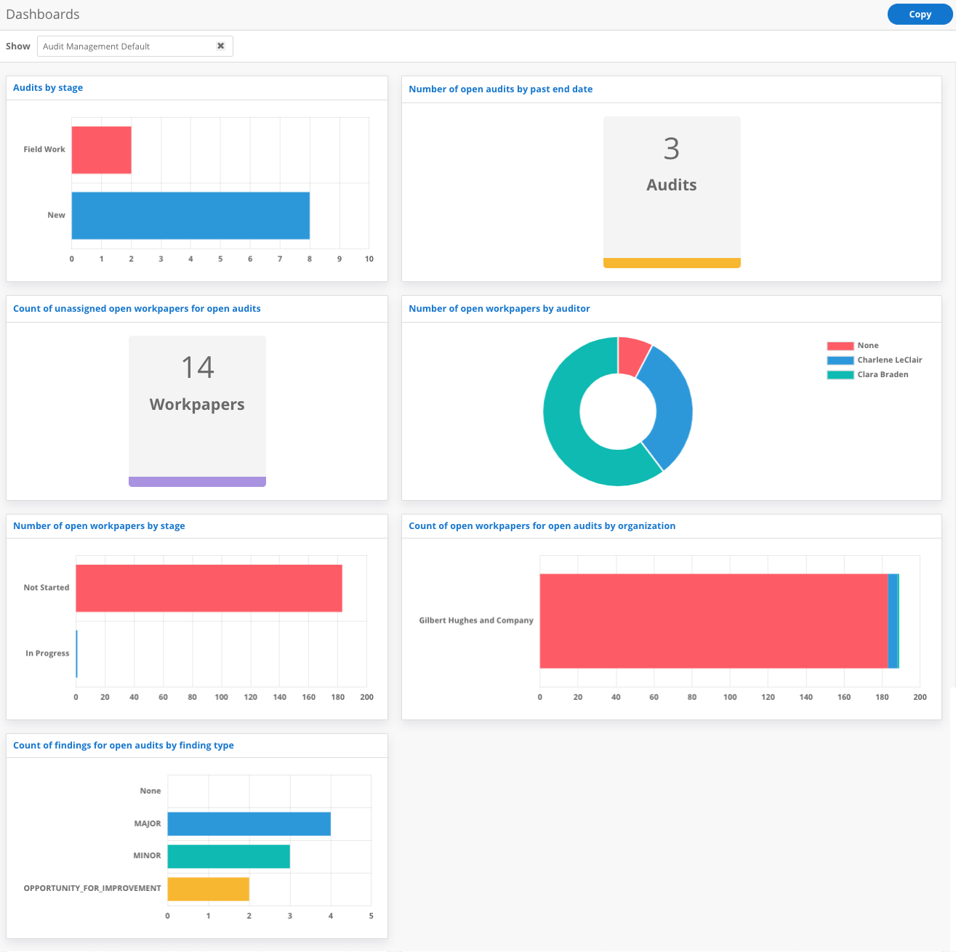Toggle Charlene LeClair in the chart legend
Image resolution: width=956 pixels, height=952 pixels.
click(x=890, y=360)
